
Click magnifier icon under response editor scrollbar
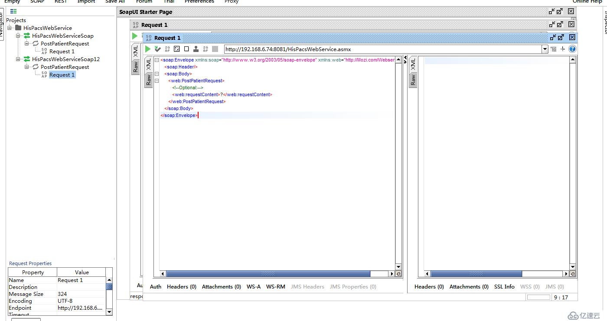(x=573, y=274)
